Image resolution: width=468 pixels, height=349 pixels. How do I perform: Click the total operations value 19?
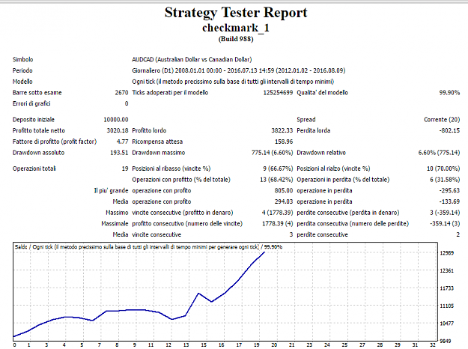point(125,169)
